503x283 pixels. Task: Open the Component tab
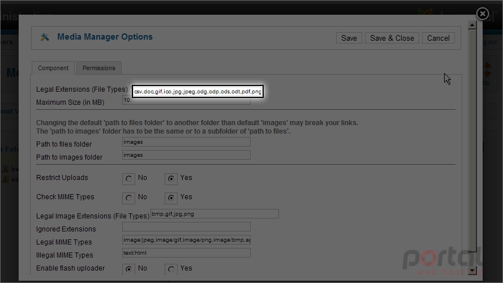click(53, 68)
